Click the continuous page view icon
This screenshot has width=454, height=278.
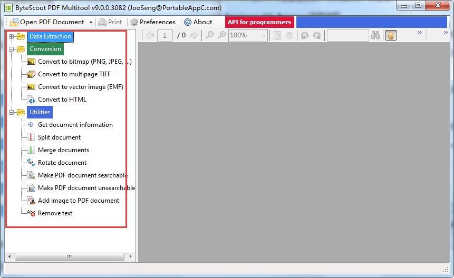[289, 35]
